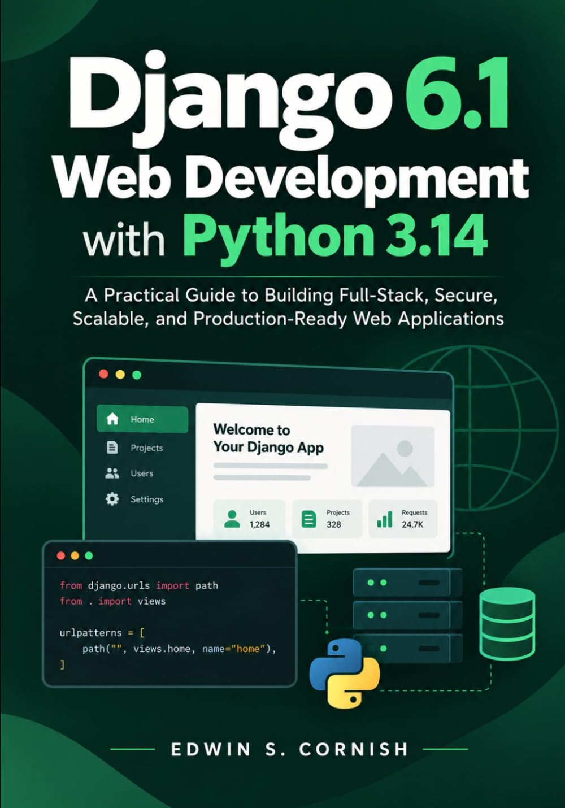Click the "328" projects count

pos(333,524)
